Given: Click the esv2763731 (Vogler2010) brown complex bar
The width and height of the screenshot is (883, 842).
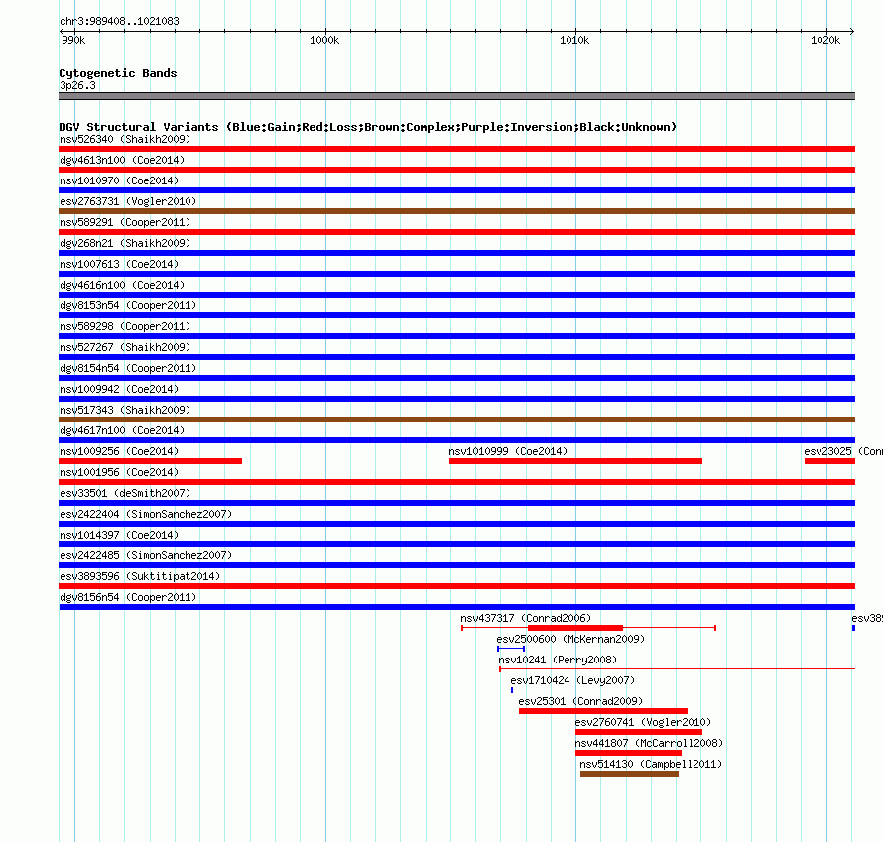Looking at the screenshot, I should (x=456, y=211).
